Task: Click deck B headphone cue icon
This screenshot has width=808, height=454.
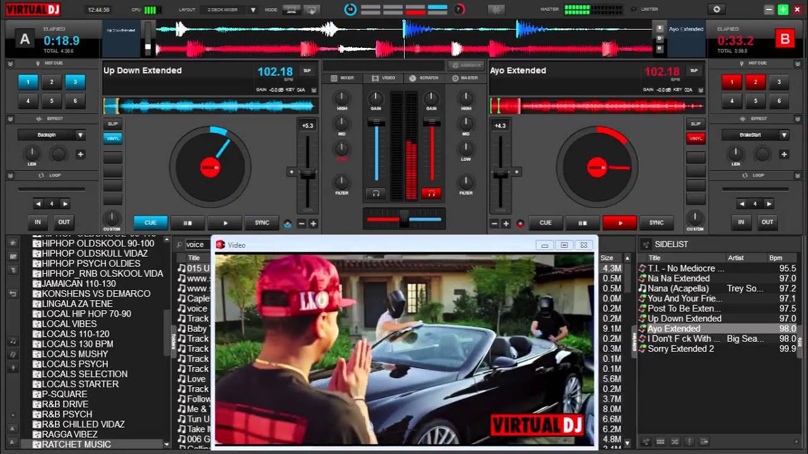Action: 431,194
